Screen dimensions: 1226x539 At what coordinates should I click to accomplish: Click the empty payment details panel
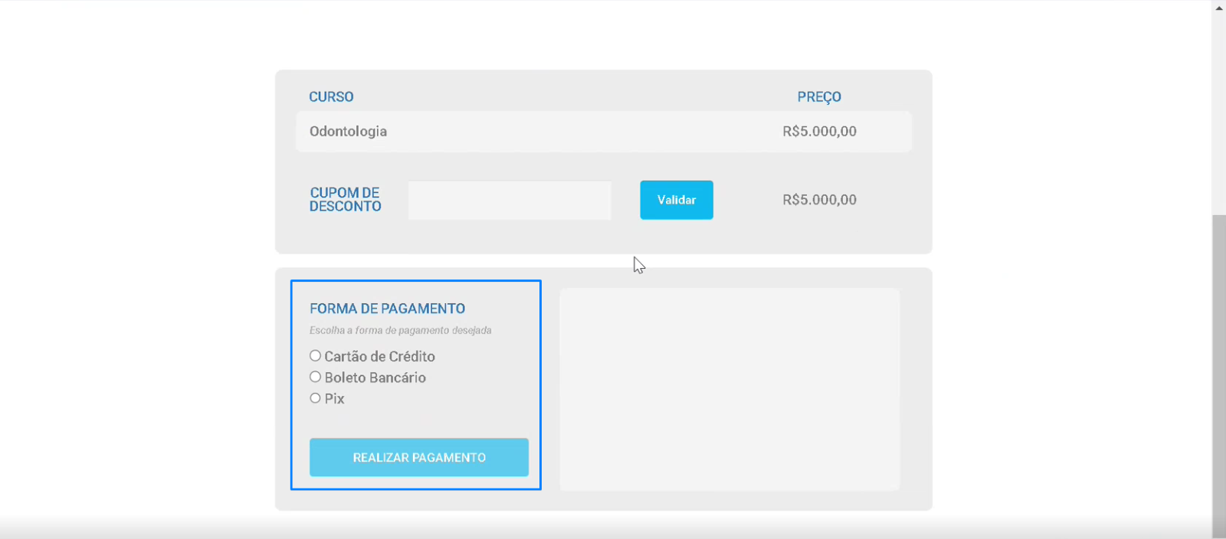coord(729,389)
